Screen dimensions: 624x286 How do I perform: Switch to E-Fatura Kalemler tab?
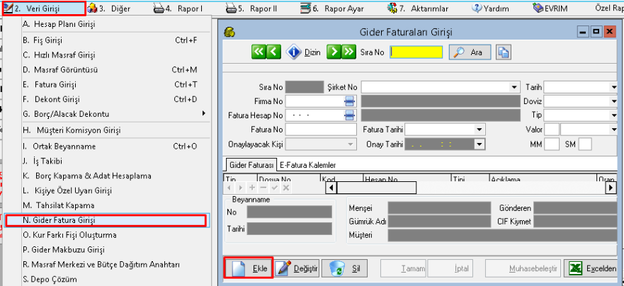[307, 164]
